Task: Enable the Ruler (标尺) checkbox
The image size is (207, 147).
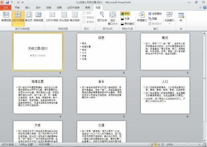Action: coord(85,13)
